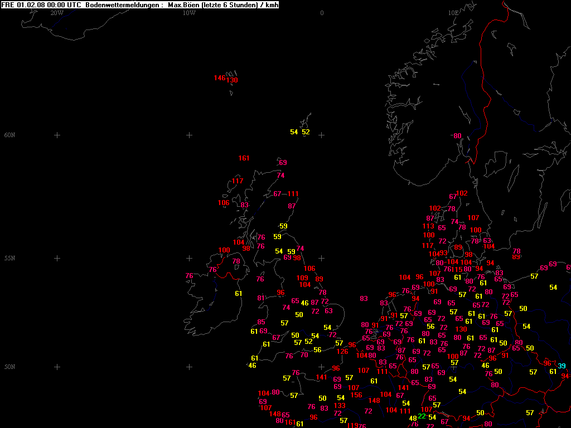571x428 pixels.
Task: Select the 10W longitude label
Action: click(x=189, y=12)
